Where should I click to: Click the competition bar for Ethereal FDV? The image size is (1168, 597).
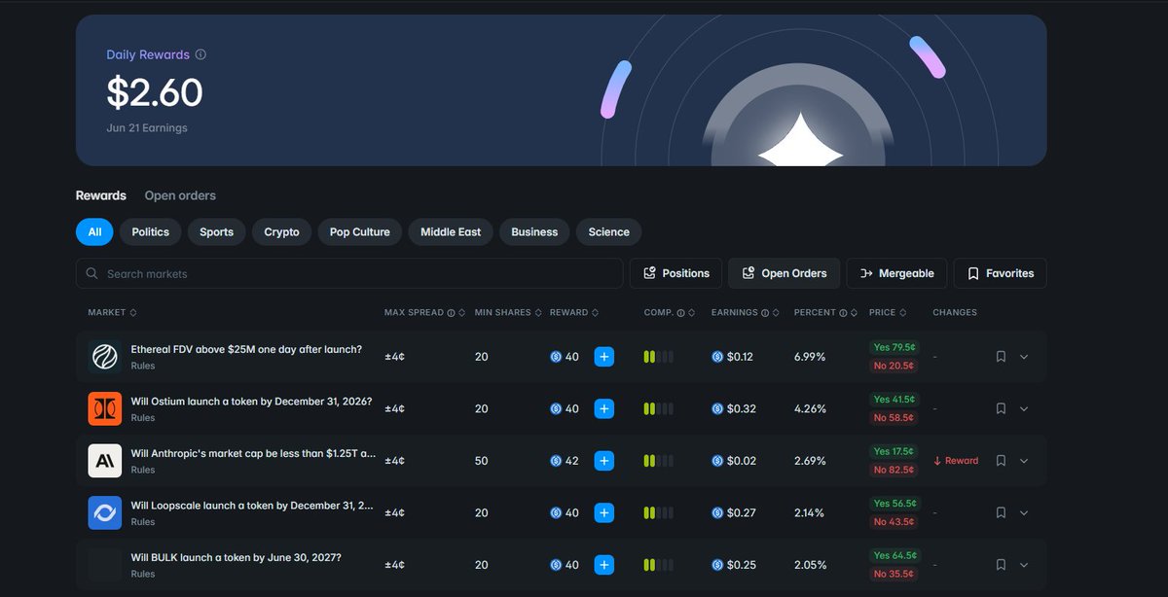pyautogui.click(x=658, y=357)
